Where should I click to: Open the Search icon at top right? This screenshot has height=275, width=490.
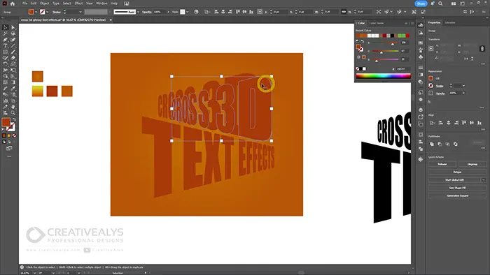pyautogui.click(x=440, y=3)
